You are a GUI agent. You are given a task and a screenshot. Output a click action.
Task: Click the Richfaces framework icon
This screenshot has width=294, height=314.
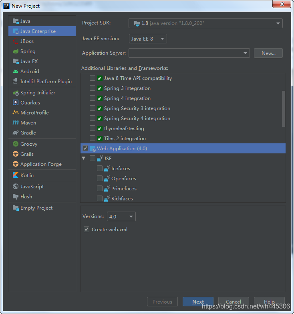point(107,198)
